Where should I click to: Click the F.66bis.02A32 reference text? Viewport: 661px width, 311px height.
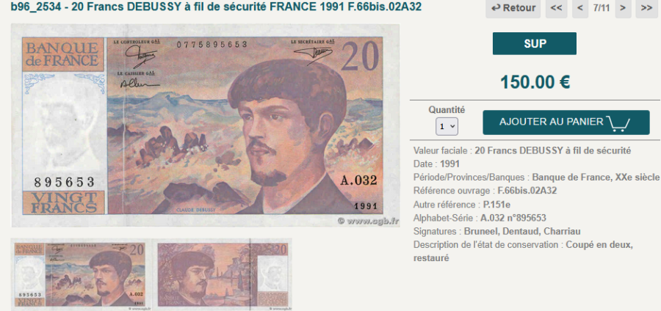point(527,191)
